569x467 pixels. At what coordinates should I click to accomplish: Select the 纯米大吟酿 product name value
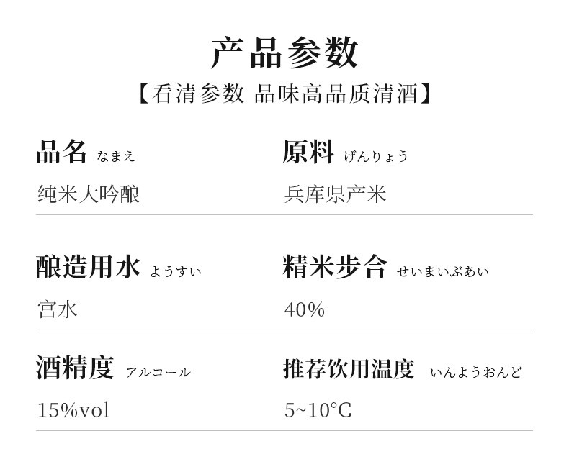[x=89, y=194]
